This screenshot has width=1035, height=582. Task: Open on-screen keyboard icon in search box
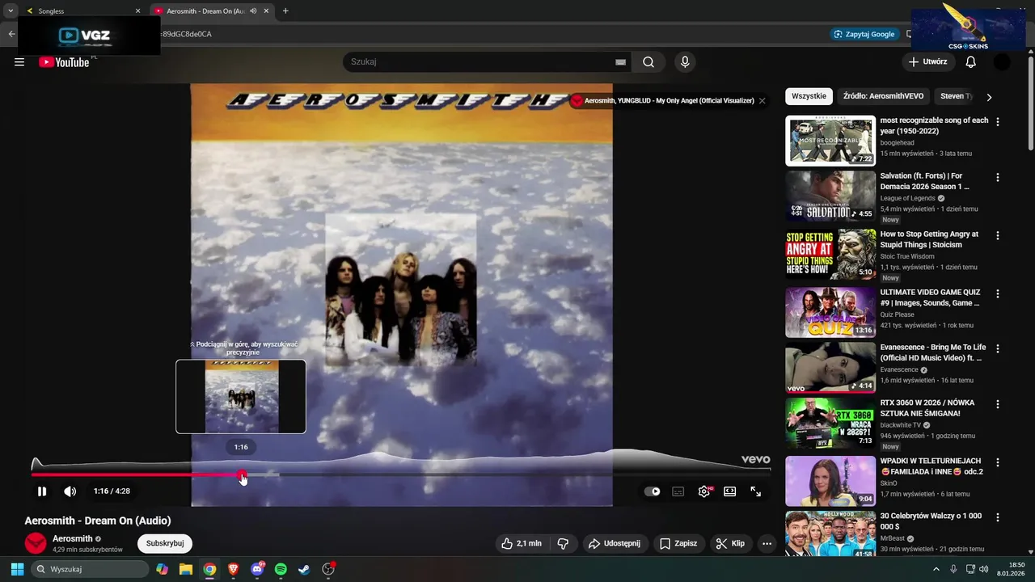621,62
